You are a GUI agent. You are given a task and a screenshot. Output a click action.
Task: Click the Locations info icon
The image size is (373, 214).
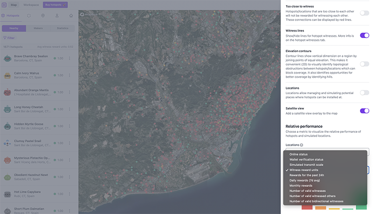(x=301, y=145)
